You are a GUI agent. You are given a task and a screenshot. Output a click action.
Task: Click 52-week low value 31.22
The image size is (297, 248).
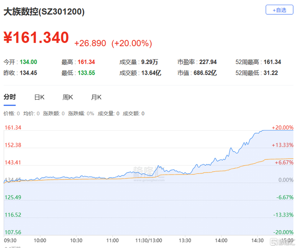coord(271,73)
